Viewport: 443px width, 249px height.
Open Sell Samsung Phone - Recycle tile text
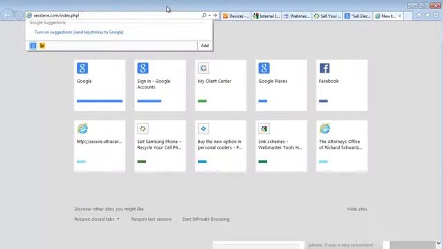159,145
